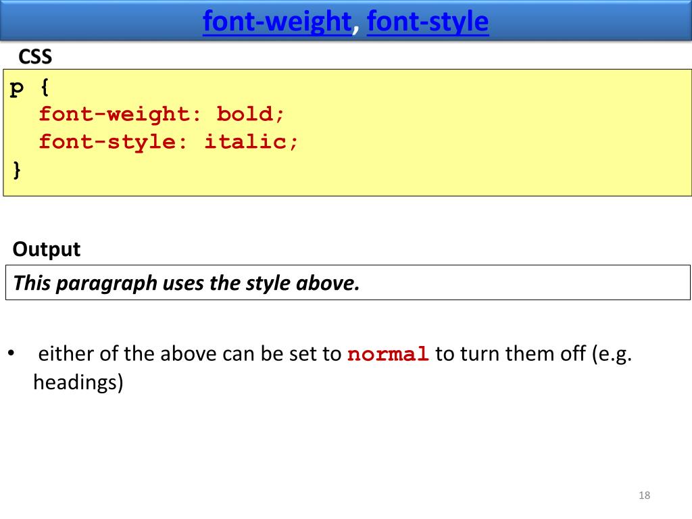
Task: Open the font-weight hyperlink in title
Action: coord(277,22)
